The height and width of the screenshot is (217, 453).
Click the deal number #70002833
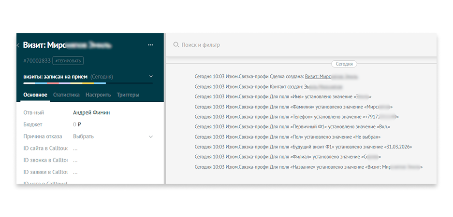click(37, 61)
